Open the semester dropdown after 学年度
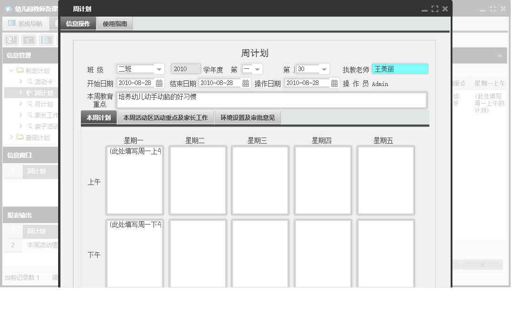 [x=257, y=69]
